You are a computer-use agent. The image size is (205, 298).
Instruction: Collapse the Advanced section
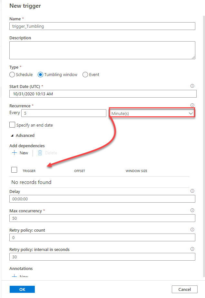(x=12, y=136)
